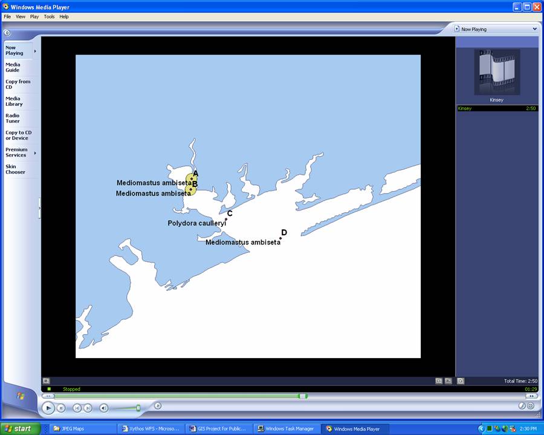Toggle the taskbar collapse handle
This screenshot has height=435, width=544.
point(40,208)
